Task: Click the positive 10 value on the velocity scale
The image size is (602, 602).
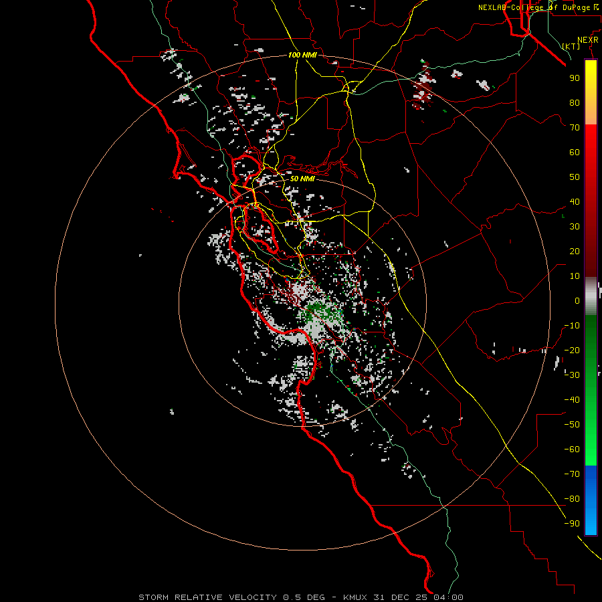Action: click(575, 276)
